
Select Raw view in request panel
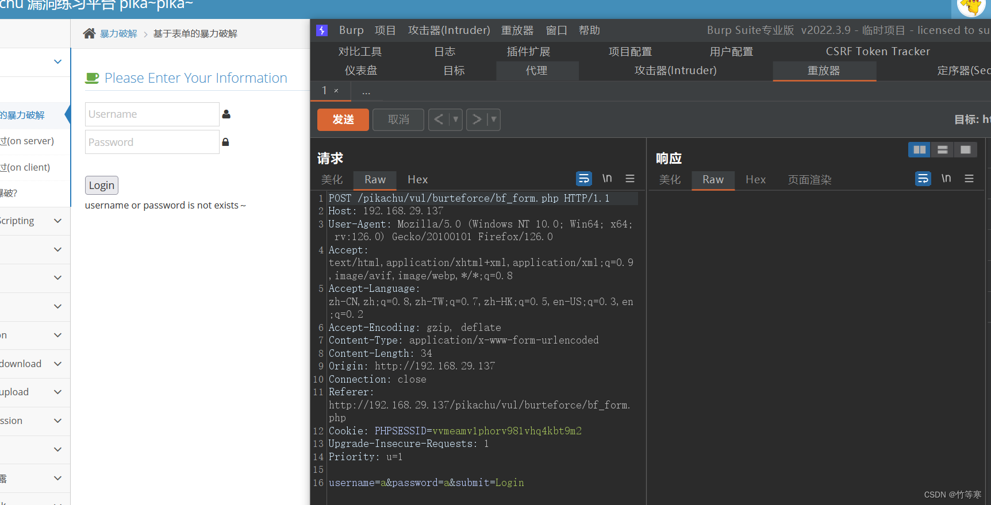[x=375, y=180]
